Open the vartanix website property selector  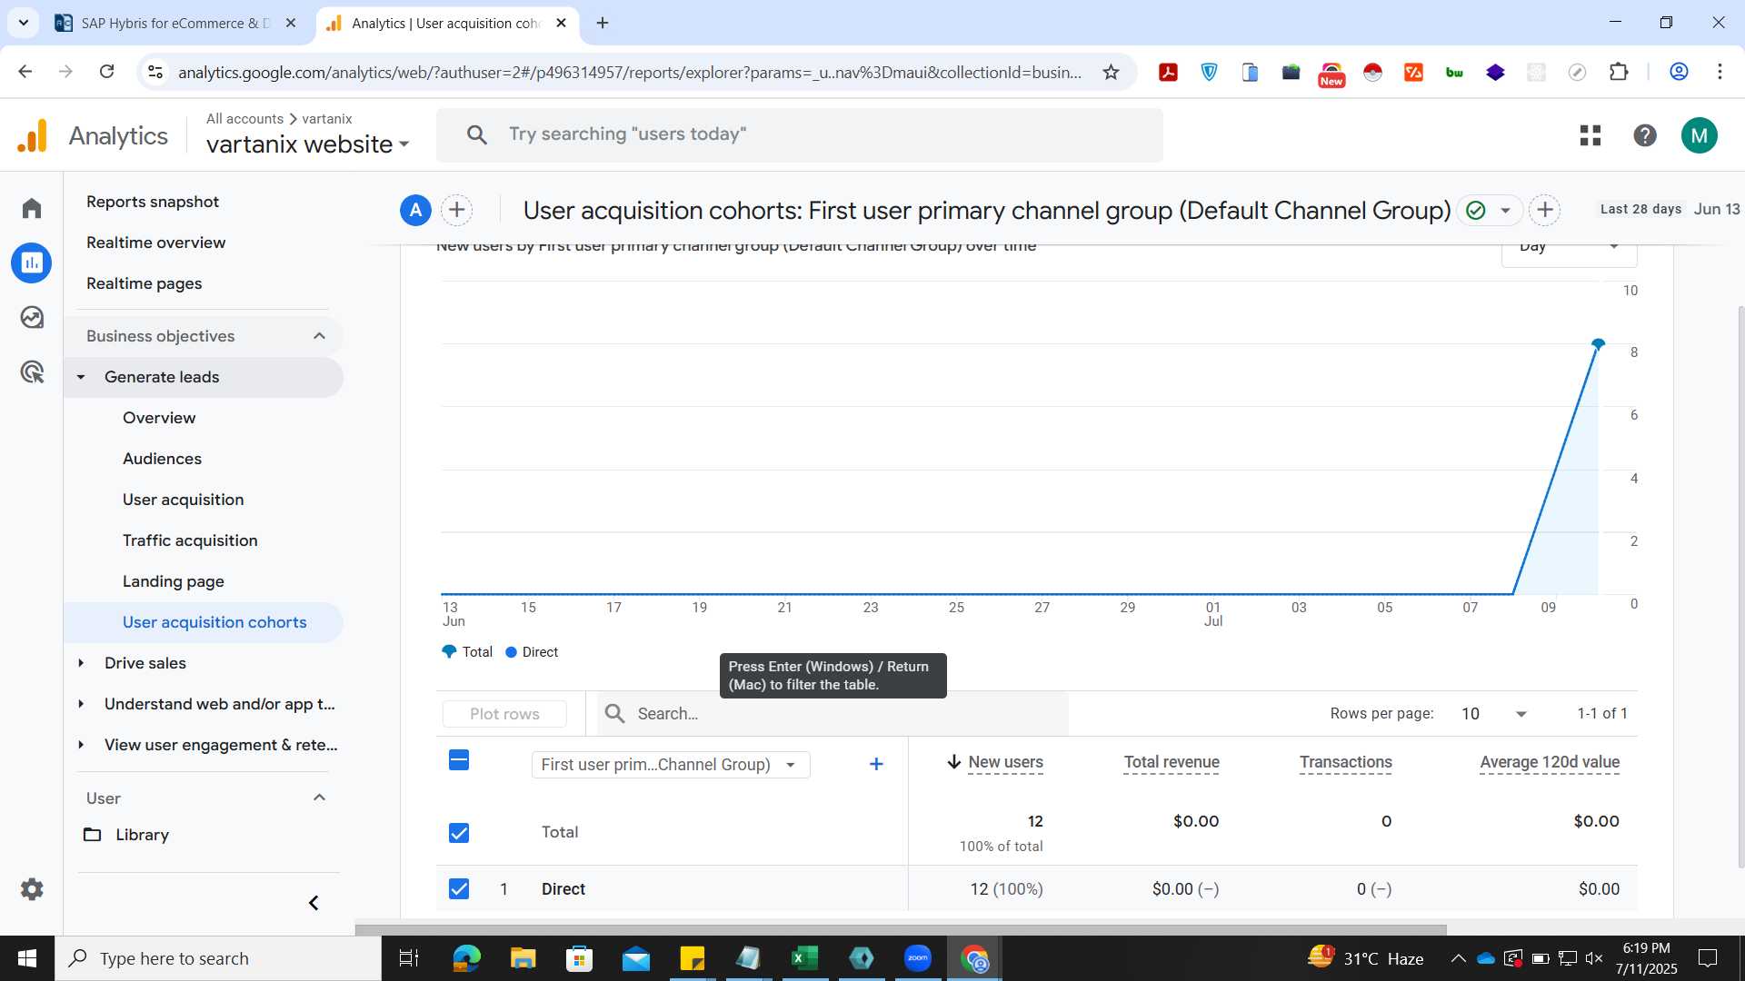(307, 144)
